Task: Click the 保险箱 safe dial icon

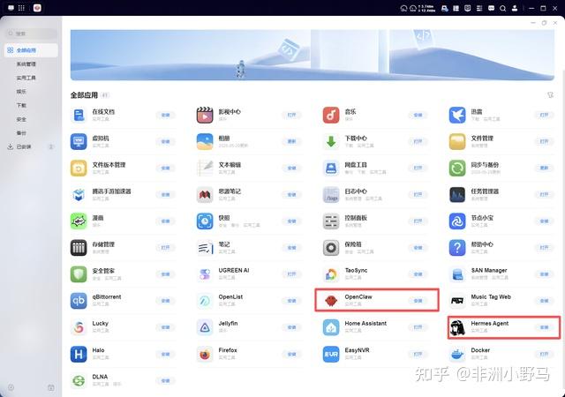Action: [x=331, y=248]
